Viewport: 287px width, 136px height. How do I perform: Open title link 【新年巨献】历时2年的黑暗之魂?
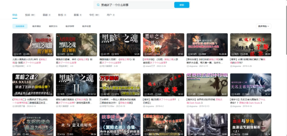coord(205,61)
